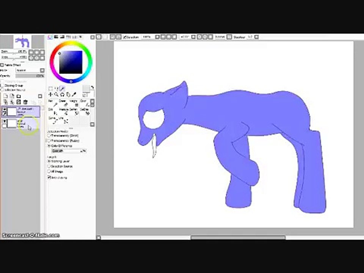Screen dimensions: 364x273
Task: Click zoom in button in top toolbar
Action: click(169, 37)
